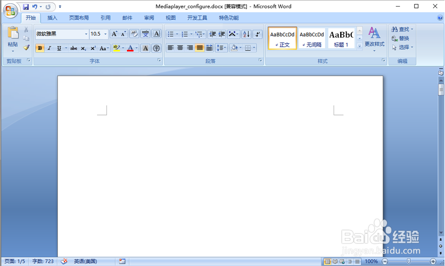Undo the last action
The image size is (445, 266).
tap(35, 7)
